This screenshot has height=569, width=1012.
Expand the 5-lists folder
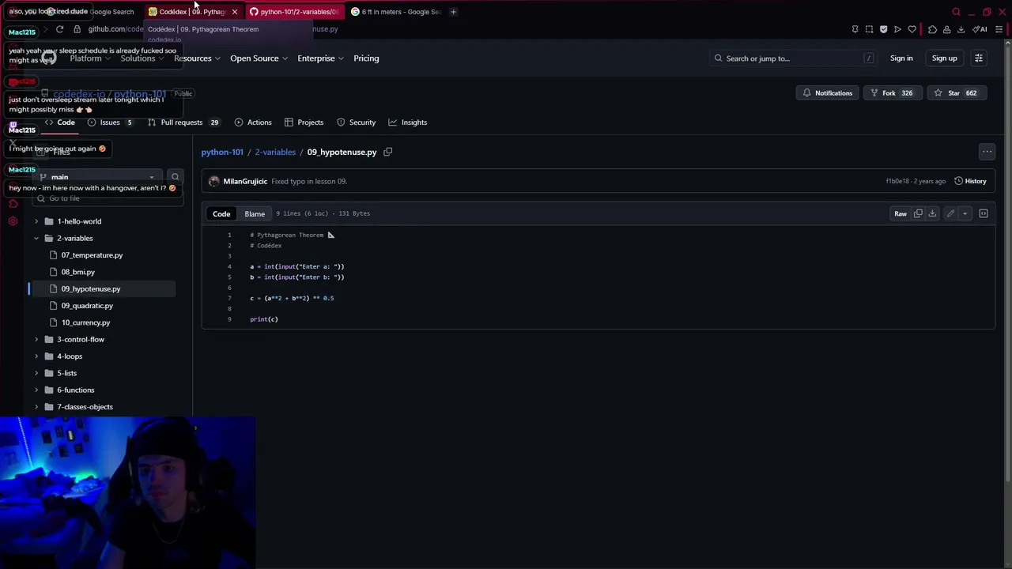click(36, 373)
